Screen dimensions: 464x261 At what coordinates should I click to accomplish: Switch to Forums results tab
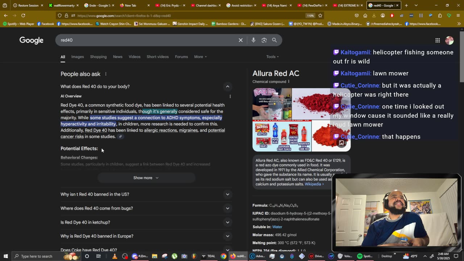point(181,57)
